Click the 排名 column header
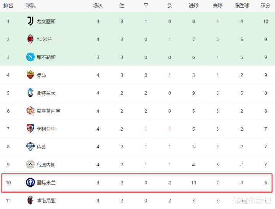The height and width of the screenshot is (209, 275). [8, 6]
